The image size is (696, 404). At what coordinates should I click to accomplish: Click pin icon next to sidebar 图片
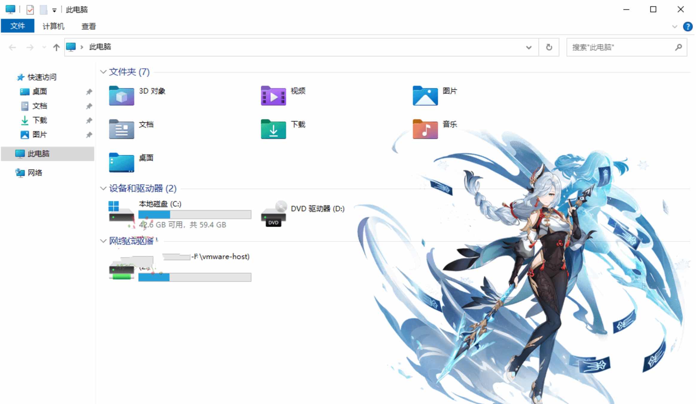tap(89, 135)
